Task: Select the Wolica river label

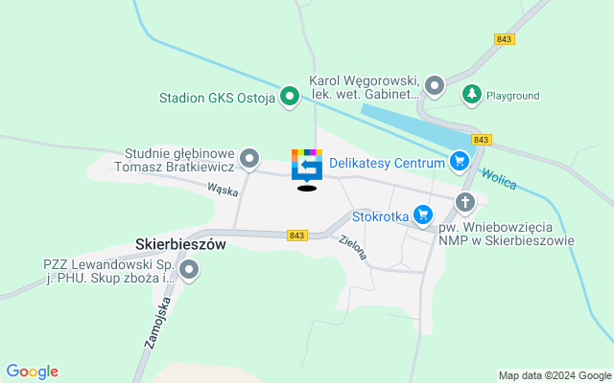Action: [499, 179]
